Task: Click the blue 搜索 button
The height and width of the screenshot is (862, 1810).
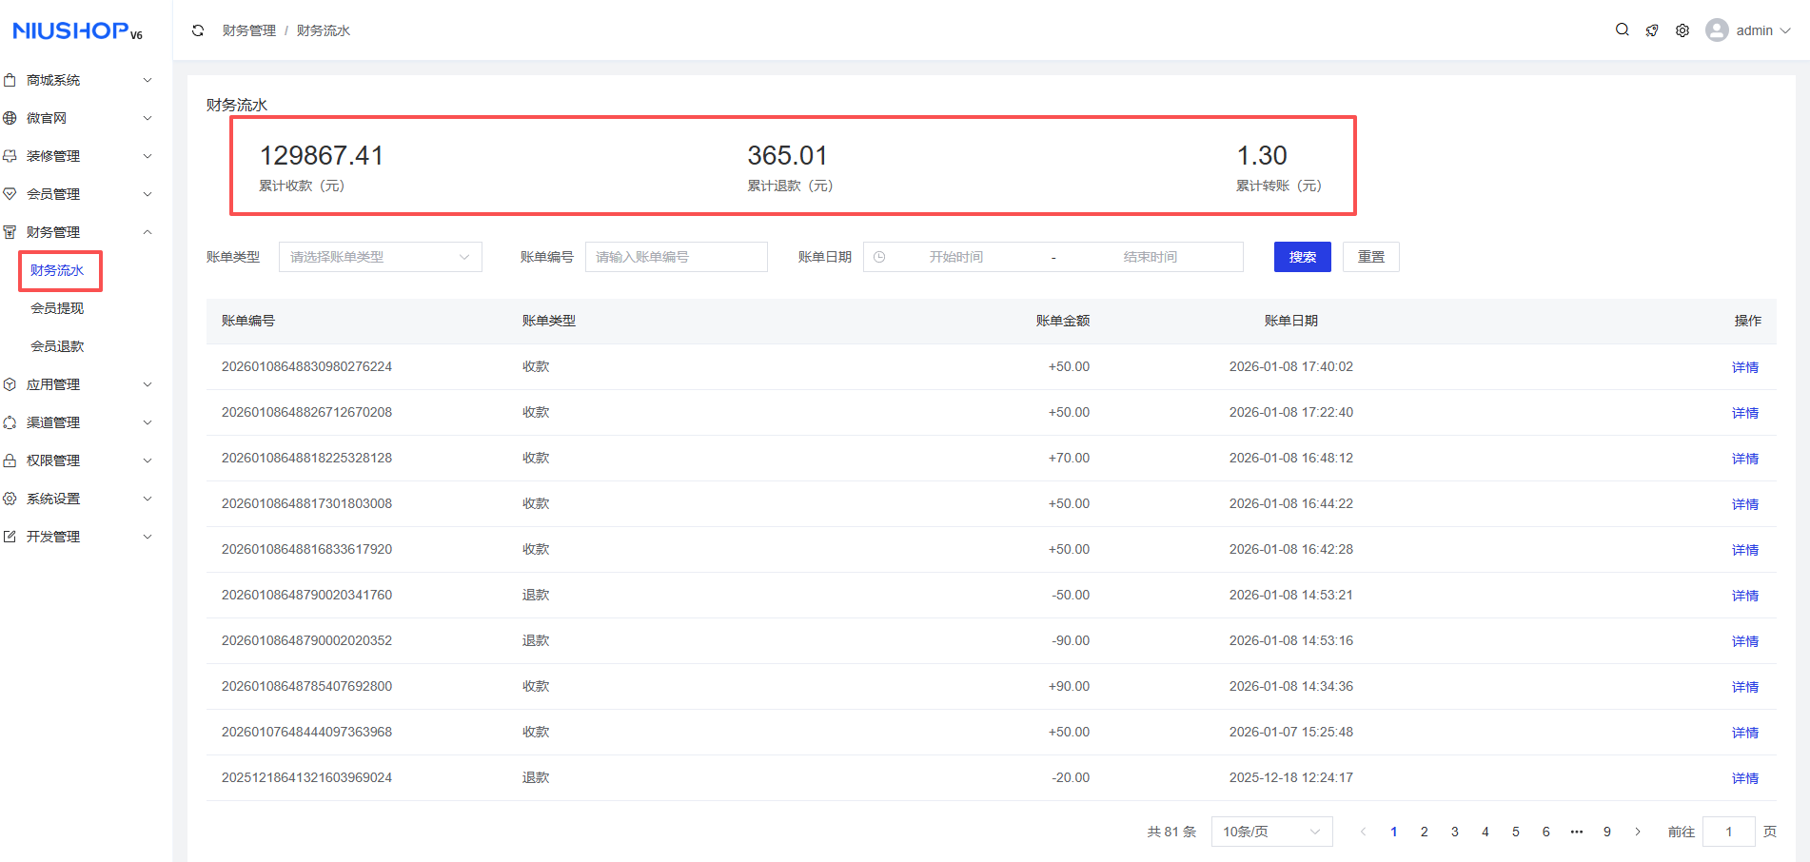Action: pos(1302,257)
